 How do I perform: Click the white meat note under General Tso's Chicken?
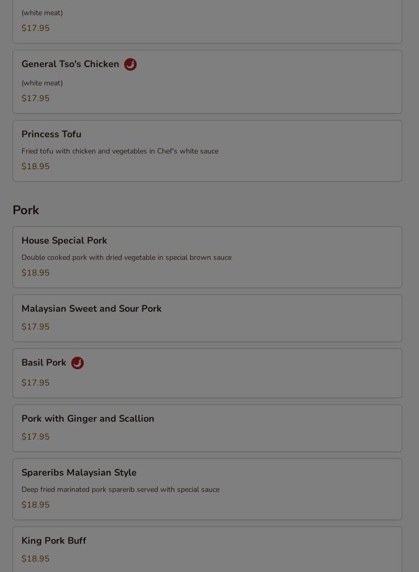[x=42, y=83]
